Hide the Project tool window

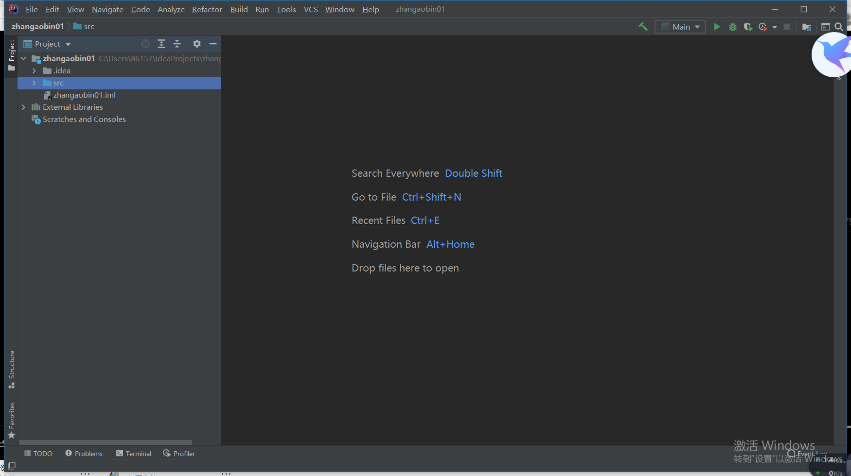(x=213, y=44)
